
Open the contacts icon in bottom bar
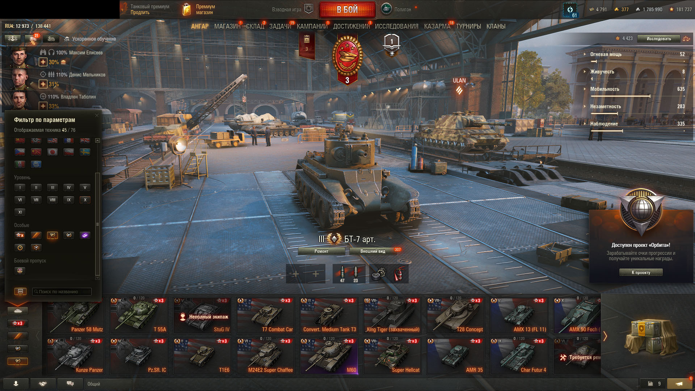(16, 384)
